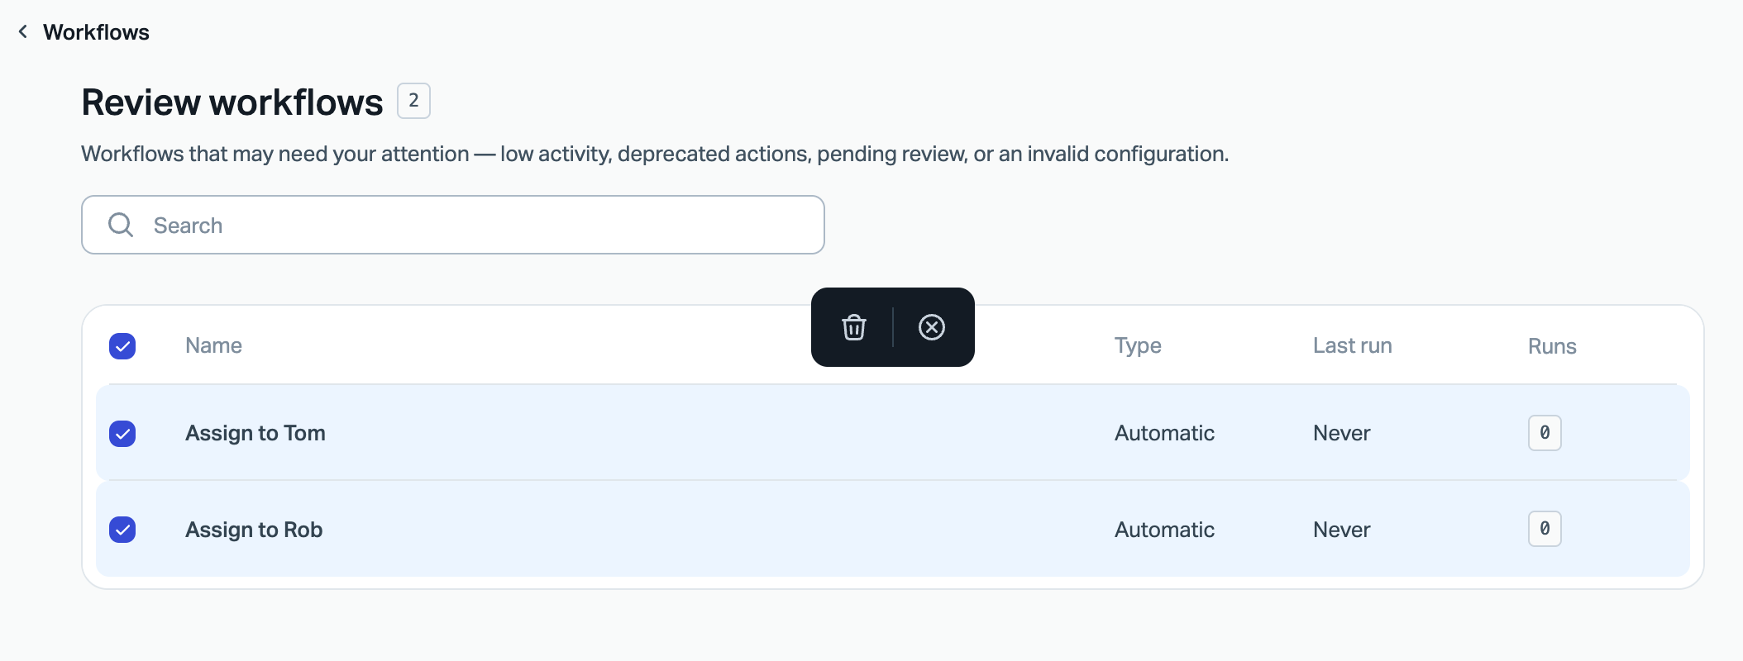Open the Workflows breadcrumb link
This screenshot has width=1743, height=661.
click(96, 32)
